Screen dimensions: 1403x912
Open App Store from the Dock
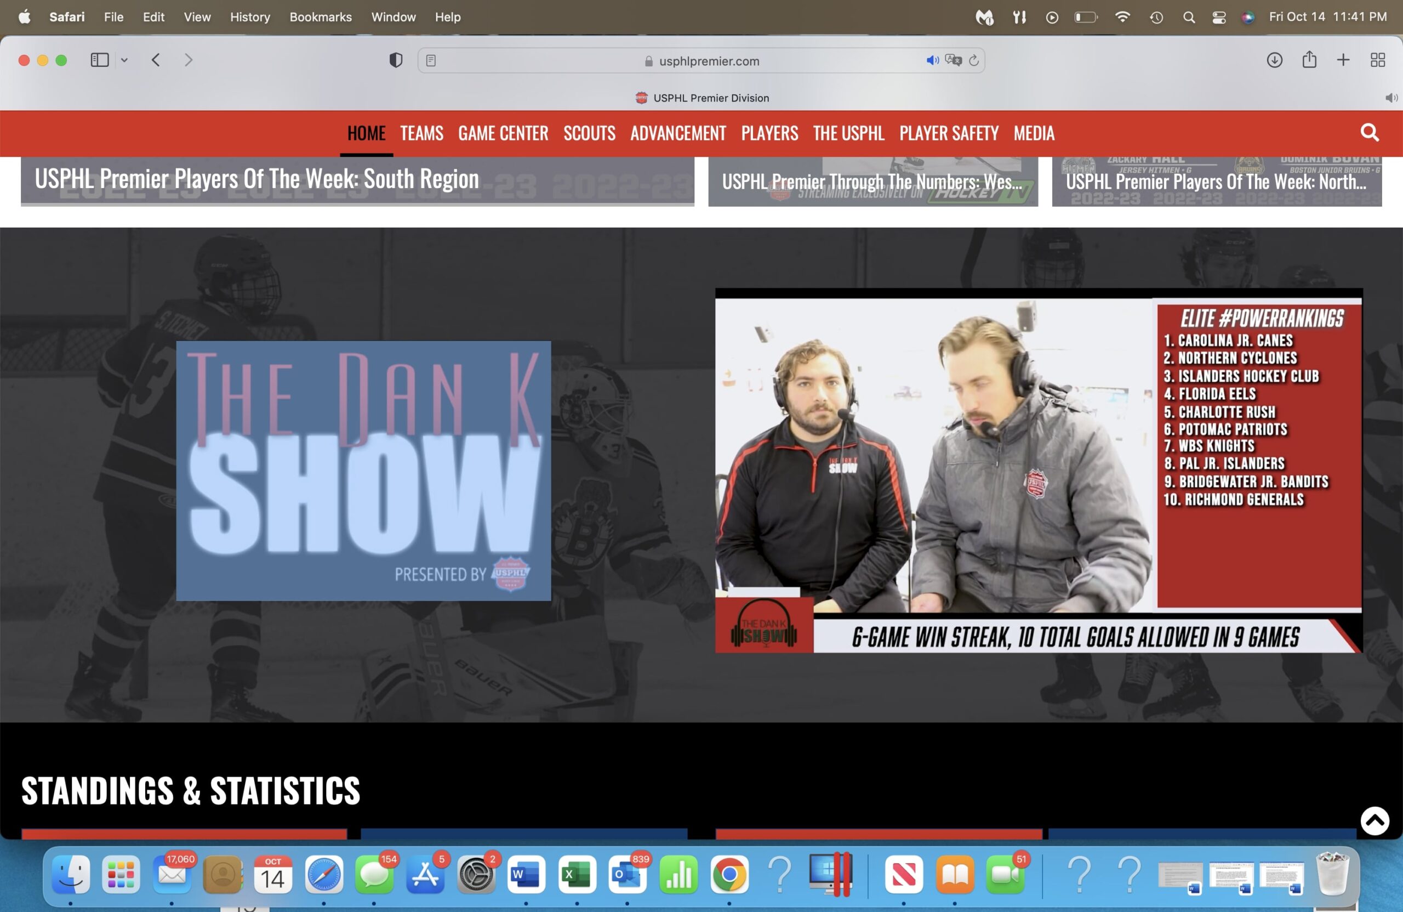coord(425,874)
